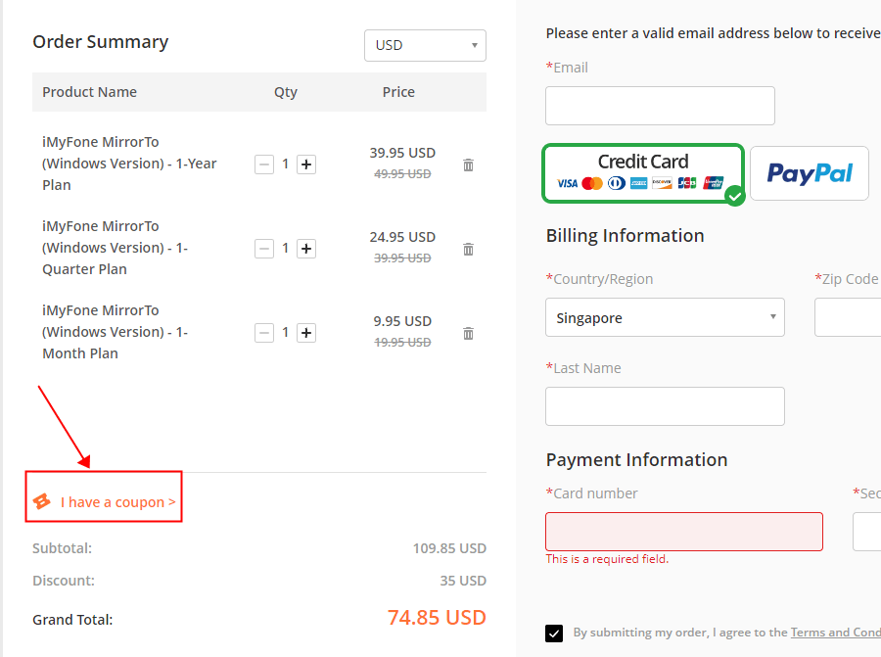This screenshot has height=657, width=881.
Task: Click the Grand Total 74.85 USD amount
Action: tap(437, 618)
